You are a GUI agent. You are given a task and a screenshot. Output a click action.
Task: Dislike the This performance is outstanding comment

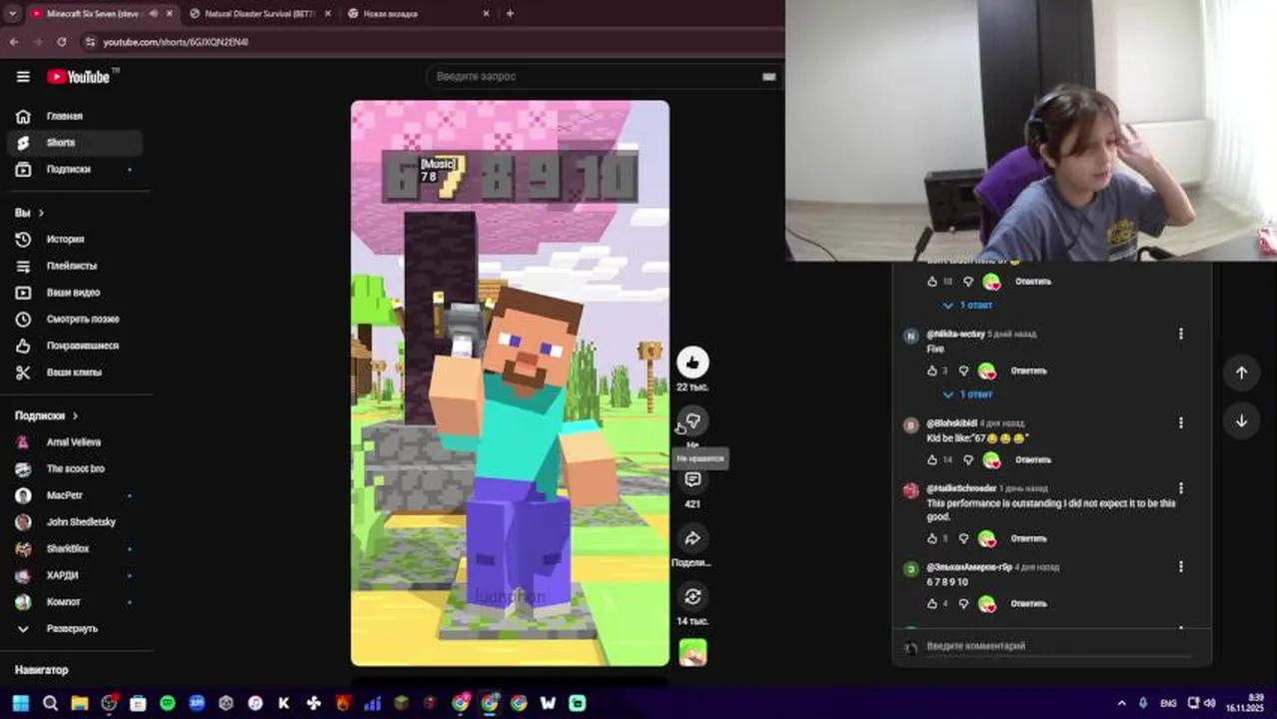[963, 538]
